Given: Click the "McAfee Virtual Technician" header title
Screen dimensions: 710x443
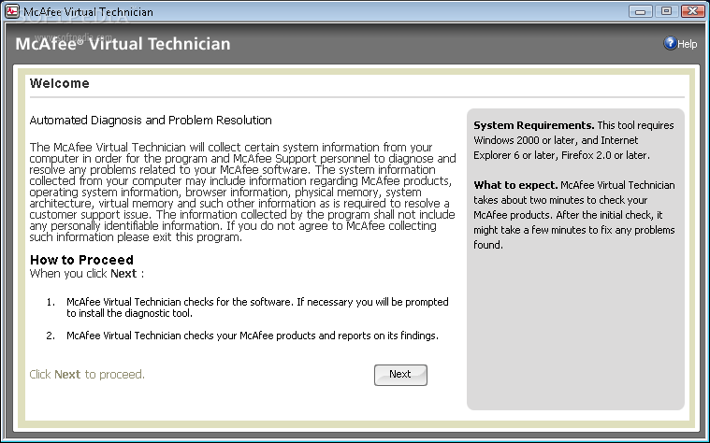Looking at the screenshot, I should pyautogui.click(x=123, y=44).
